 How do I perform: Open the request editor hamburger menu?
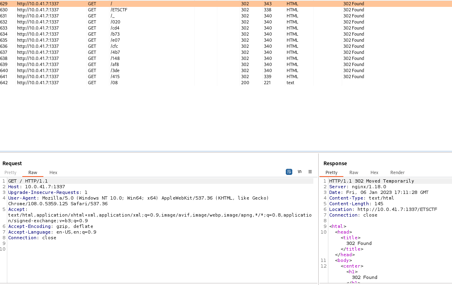[310, 172]
